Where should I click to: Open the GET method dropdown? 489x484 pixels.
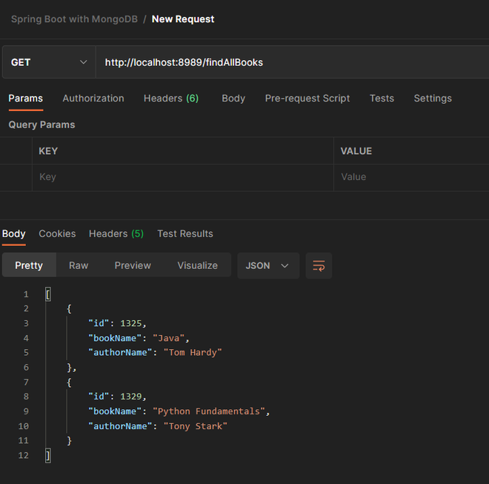click(49, 62)
